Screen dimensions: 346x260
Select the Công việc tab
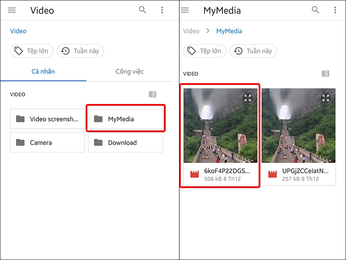coord(130,71)
